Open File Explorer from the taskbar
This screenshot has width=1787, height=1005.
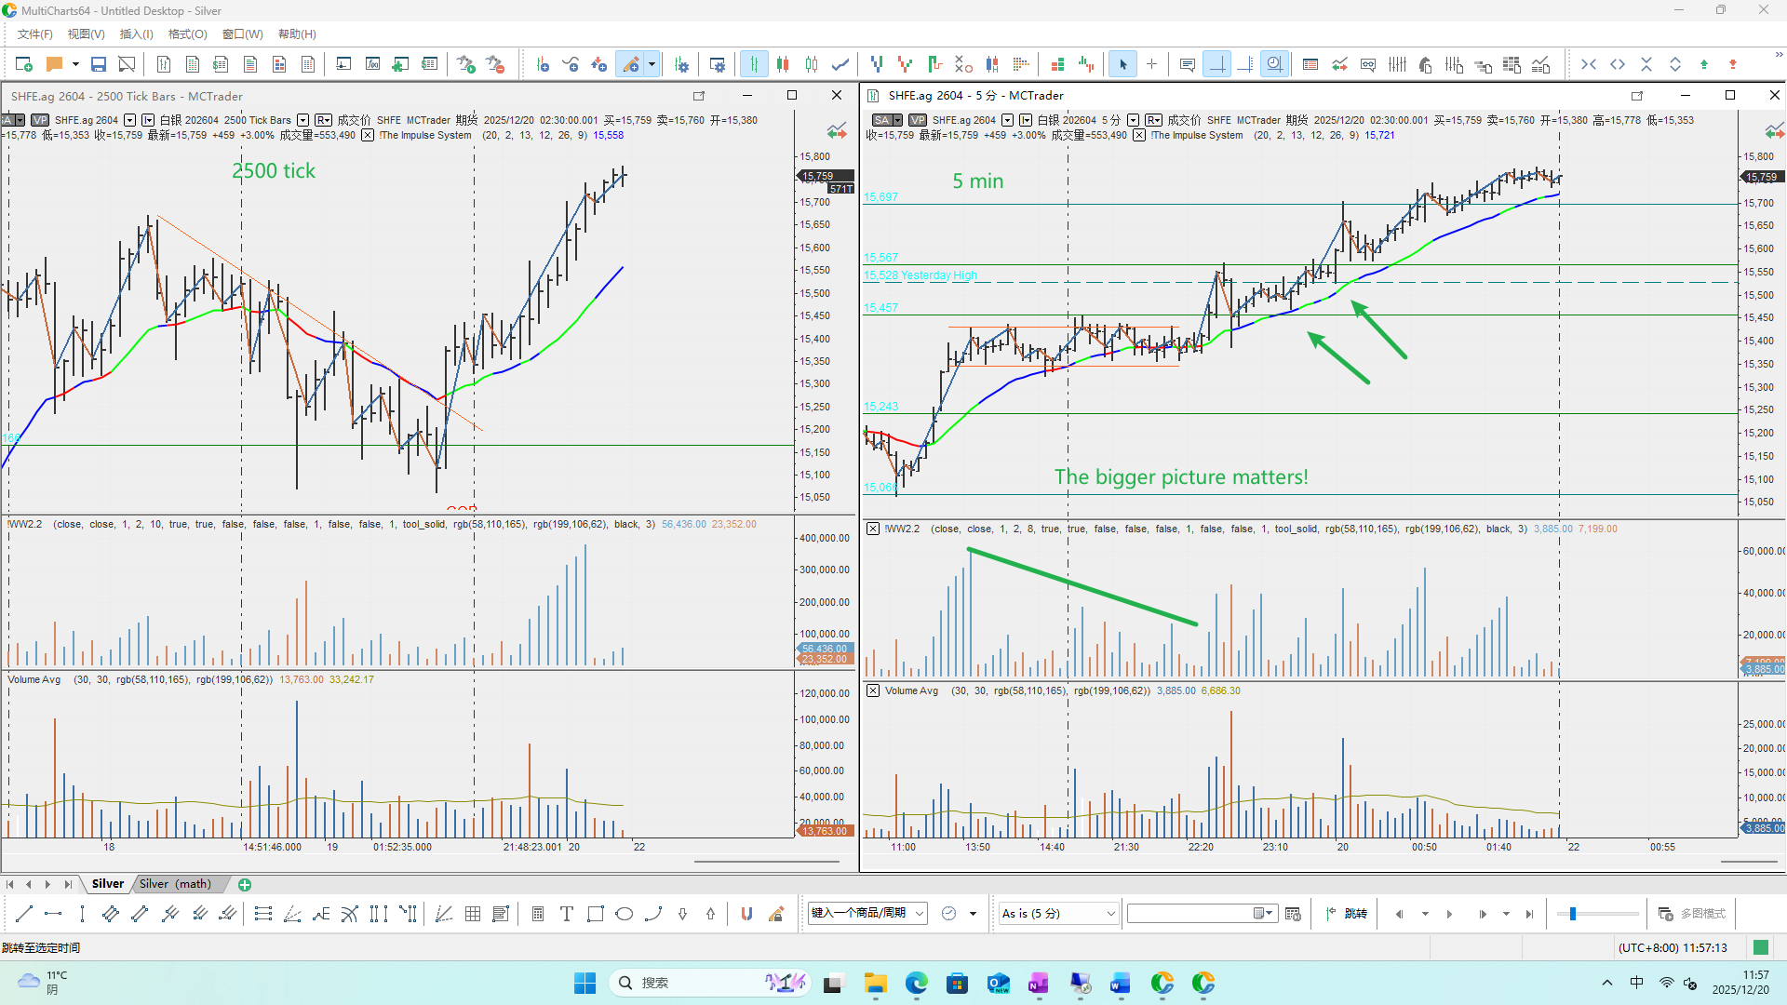(875, 983)
